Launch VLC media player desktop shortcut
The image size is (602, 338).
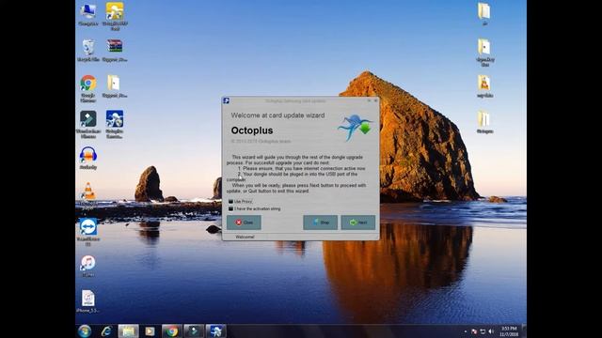87,195
